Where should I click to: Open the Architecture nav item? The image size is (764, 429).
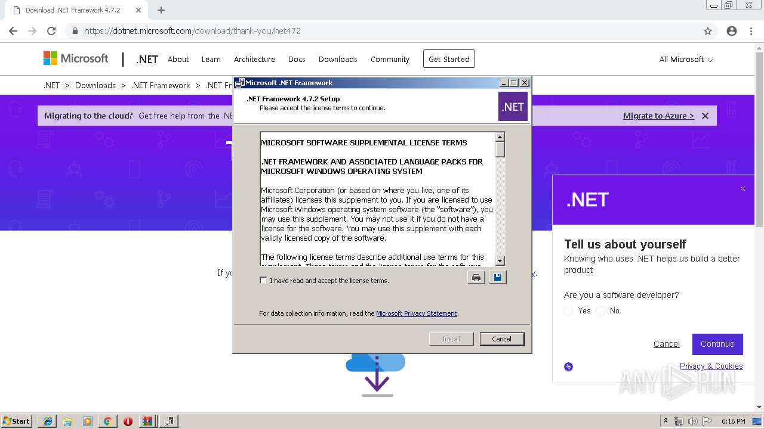(x=254, y=59)
